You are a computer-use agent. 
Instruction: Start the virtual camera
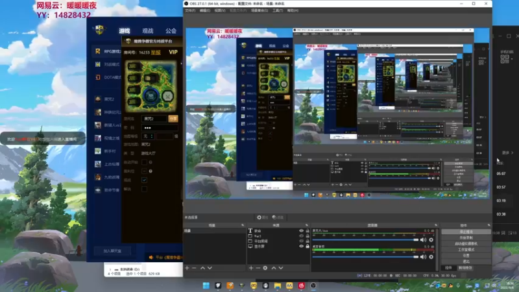[466, 244]
